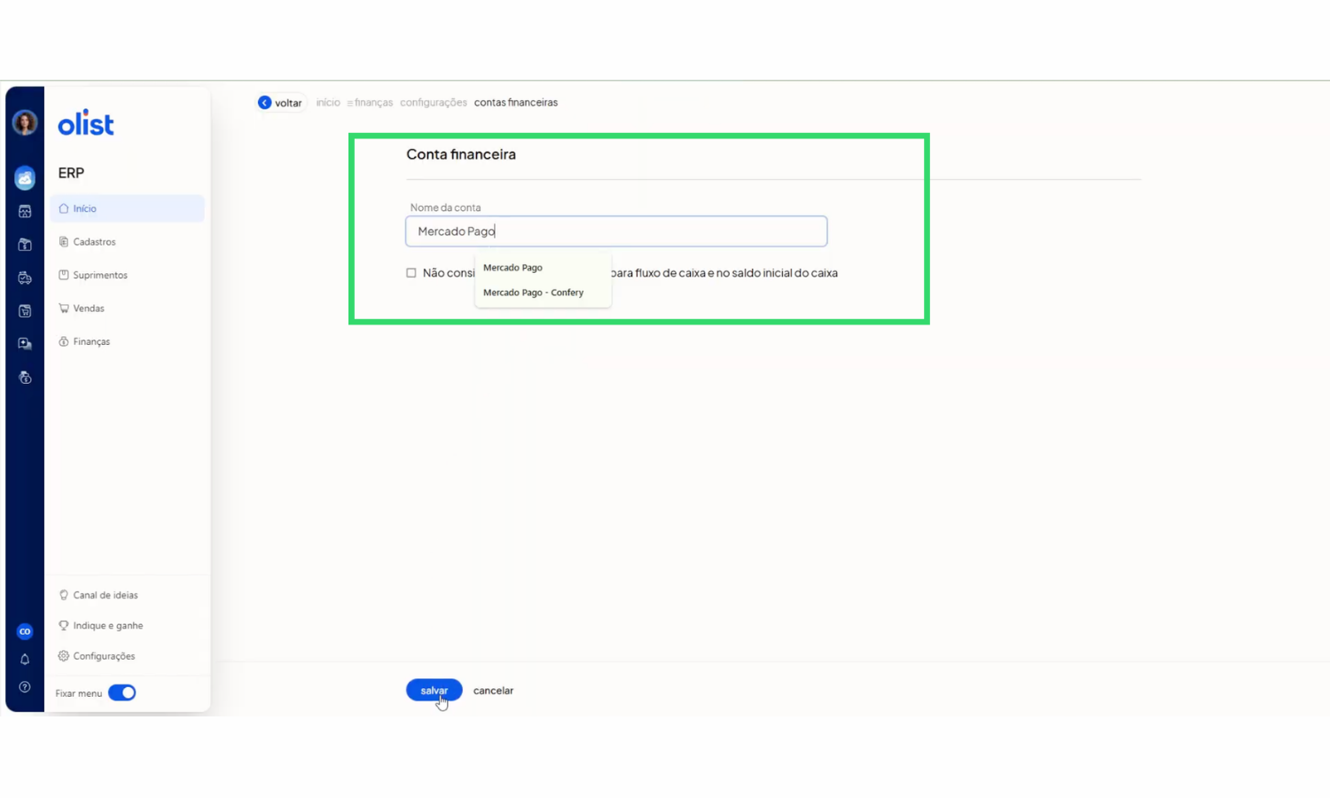1330x798 pixels.
Task: Toggle the Fixar menu switch
Action: tap(122, 692)
